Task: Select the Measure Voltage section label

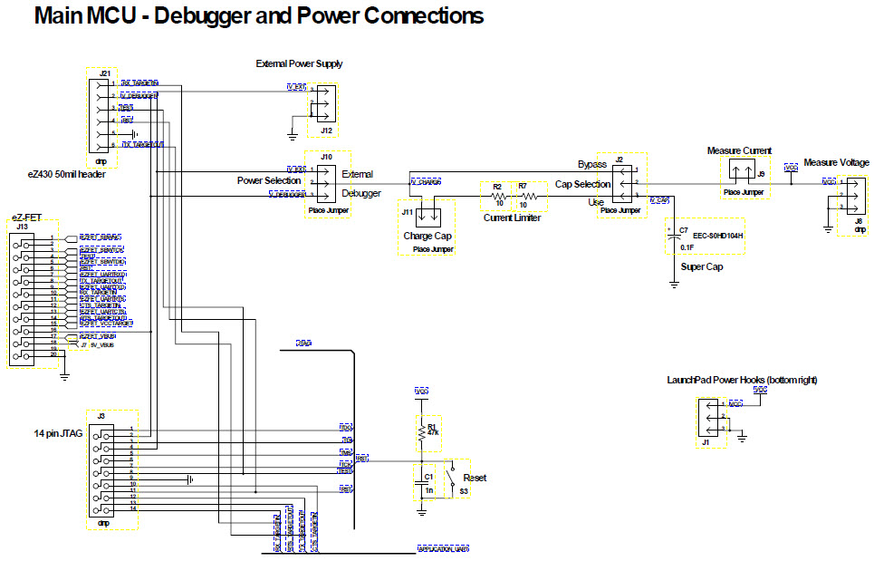Action: pyautogui.click(x=836, y=161)
